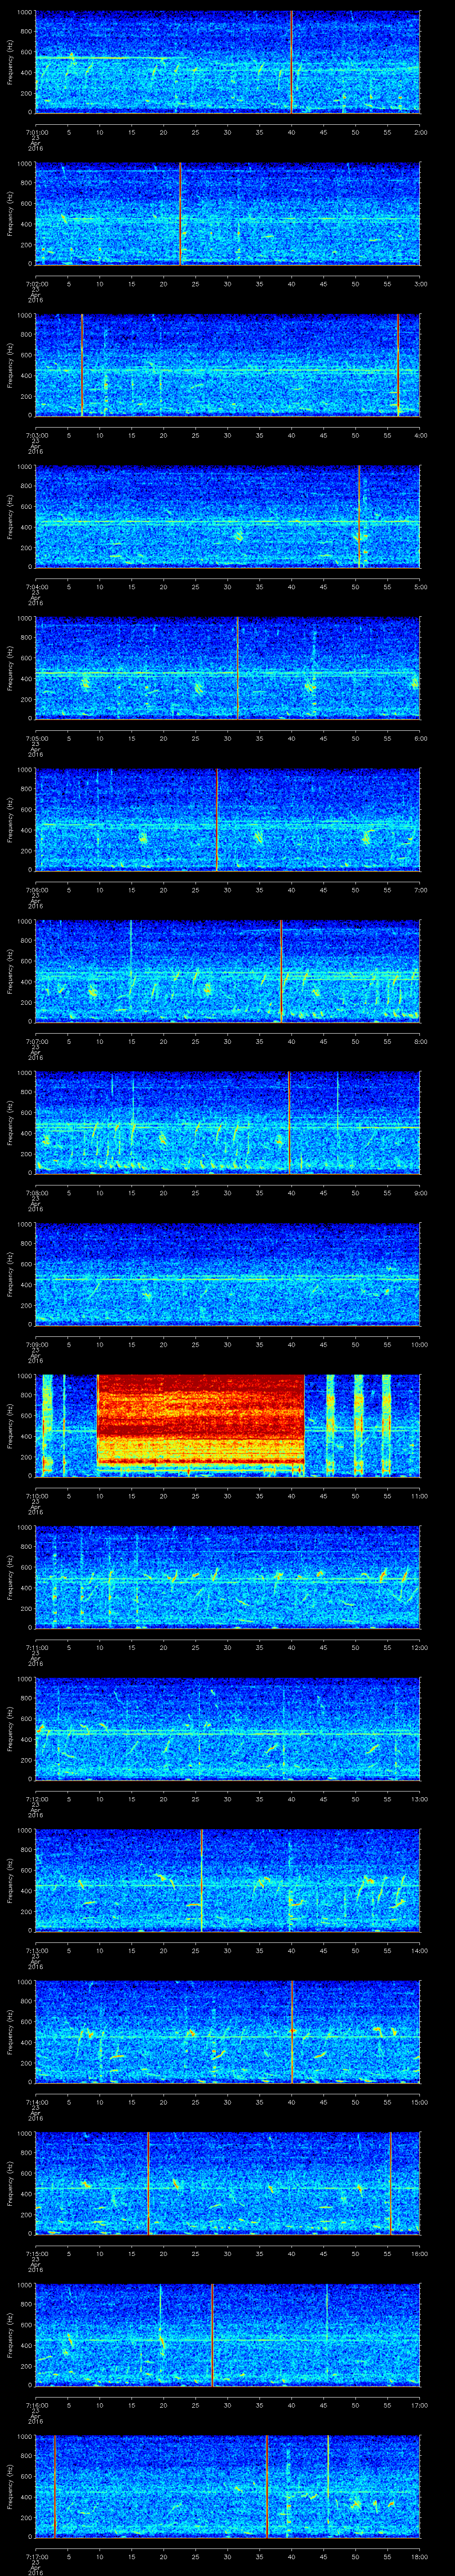Click the "2:00" end time label

coord(420,131)
